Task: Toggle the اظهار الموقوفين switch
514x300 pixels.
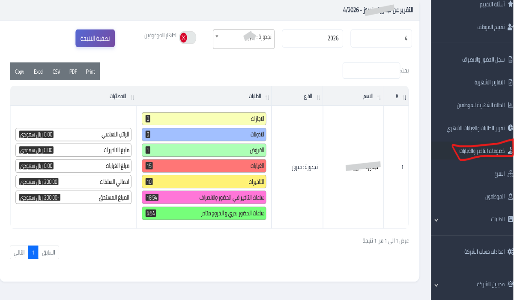Action: click(186, 38)
